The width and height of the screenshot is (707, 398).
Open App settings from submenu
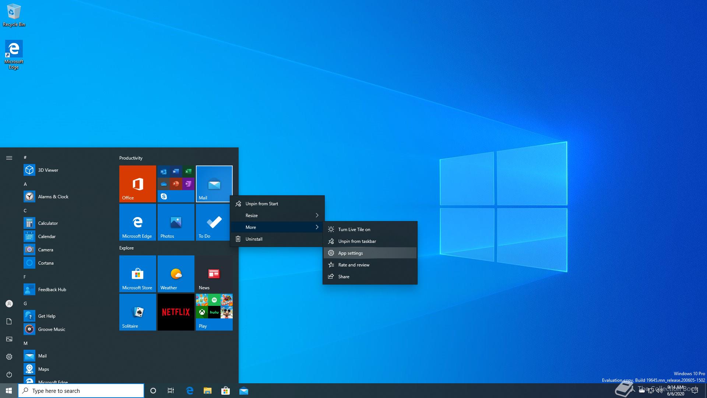click(x=370, y=253)
